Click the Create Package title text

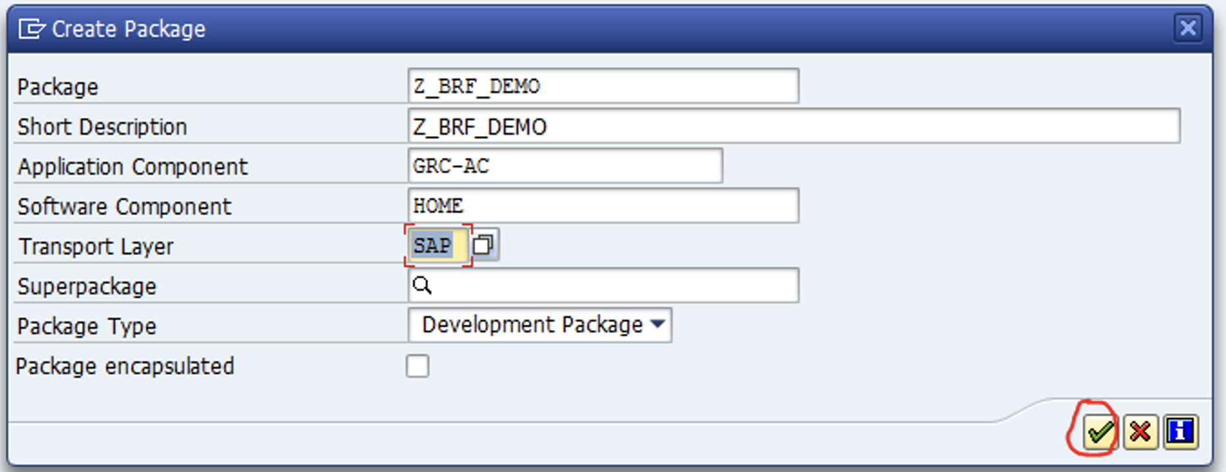pos(129,29)
